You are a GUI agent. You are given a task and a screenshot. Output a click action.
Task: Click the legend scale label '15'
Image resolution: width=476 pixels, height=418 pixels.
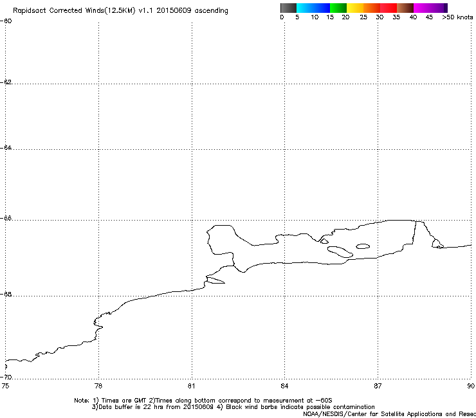(330, 17)
